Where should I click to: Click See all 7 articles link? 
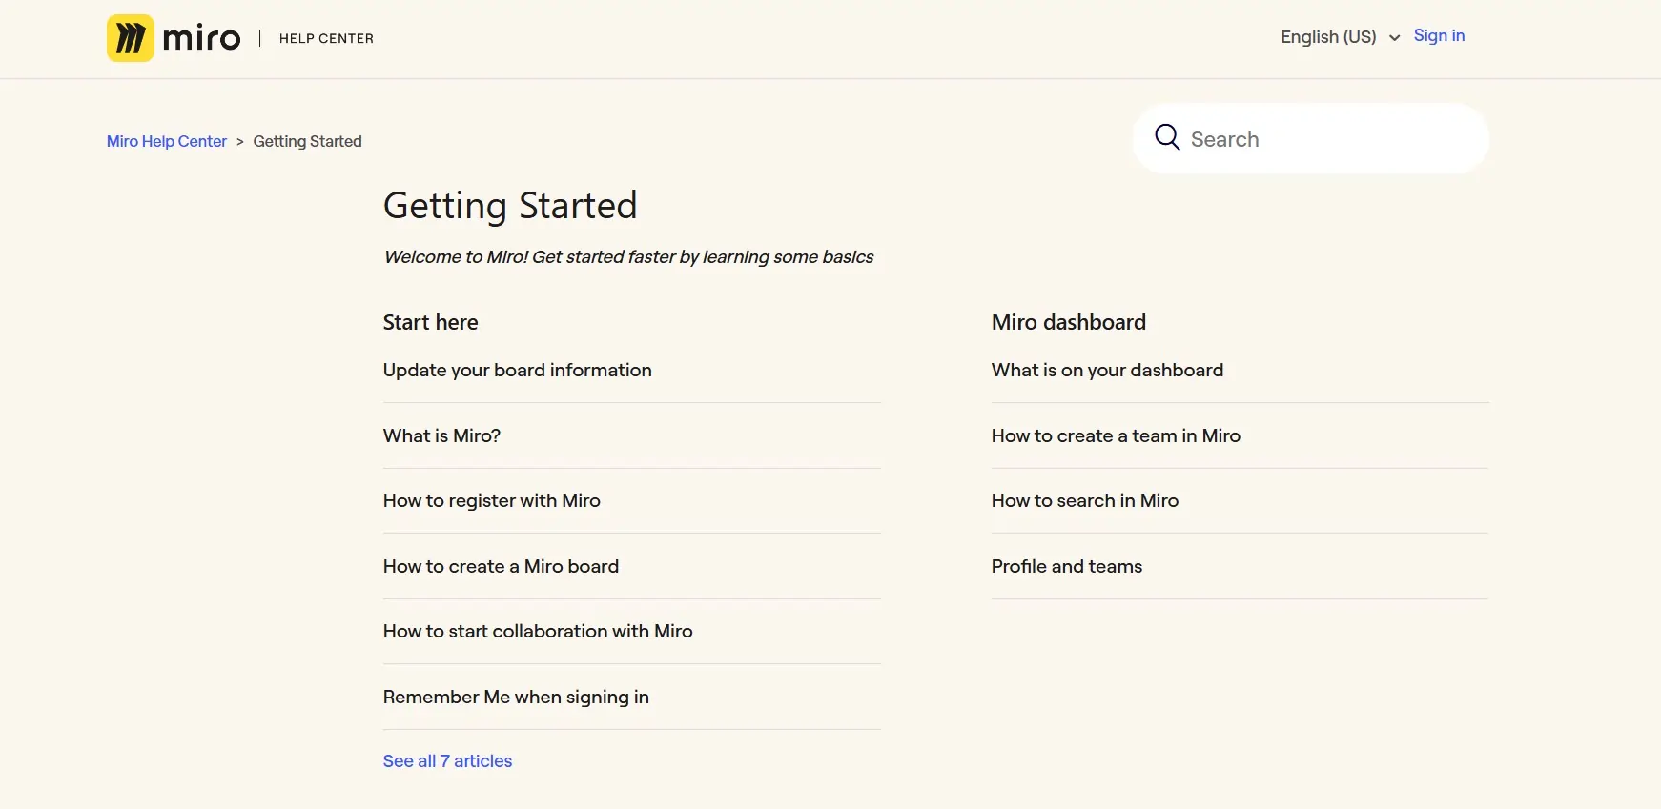click(447, 760)
